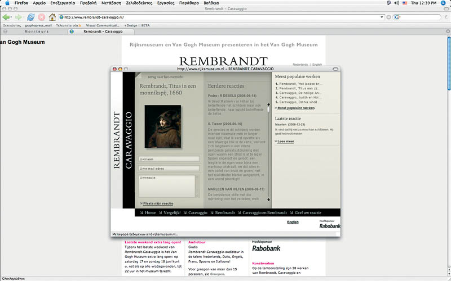The image size is (451, 281).
Task: Click 'Geef uw reactie' navigation link
Action: click(308, 213)
